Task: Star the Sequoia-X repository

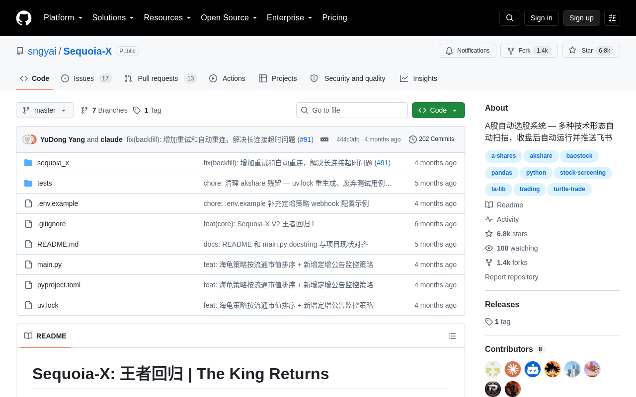Action: click(x=591, y=51)
